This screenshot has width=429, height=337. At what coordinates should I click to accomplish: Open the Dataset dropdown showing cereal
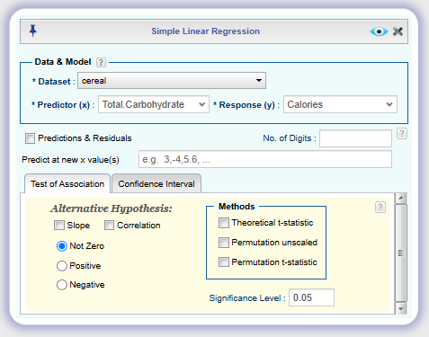[x=172, y=81]
